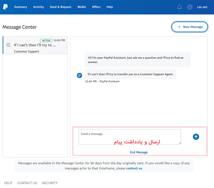Open account settings gear

(190, 7)
